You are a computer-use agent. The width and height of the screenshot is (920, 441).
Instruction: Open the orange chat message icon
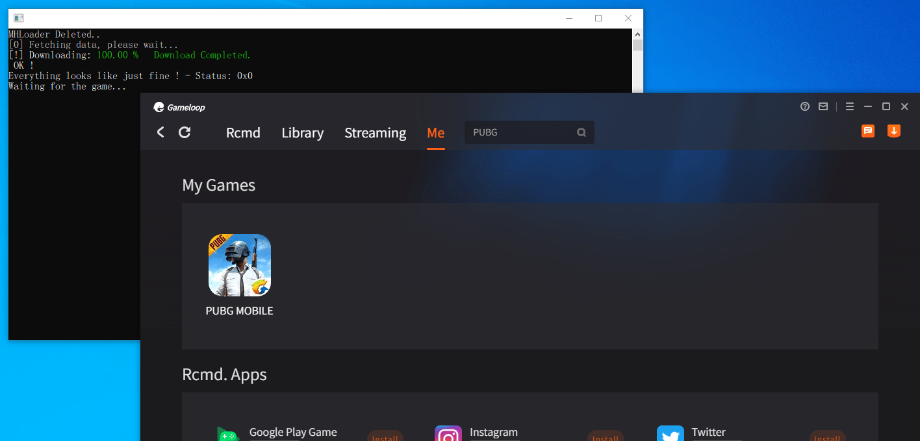(868, 131)
